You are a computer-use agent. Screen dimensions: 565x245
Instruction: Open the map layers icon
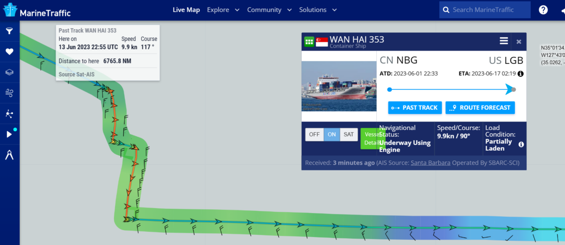[x=9, y=72]
